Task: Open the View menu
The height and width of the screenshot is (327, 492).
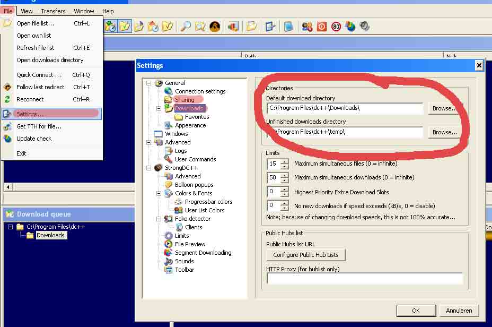Action: 27,11
